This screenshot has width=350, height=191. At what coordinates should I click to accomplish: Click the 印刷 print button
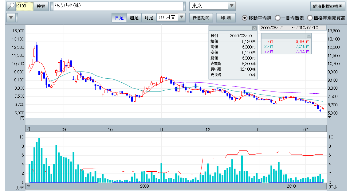click(226, 18)
